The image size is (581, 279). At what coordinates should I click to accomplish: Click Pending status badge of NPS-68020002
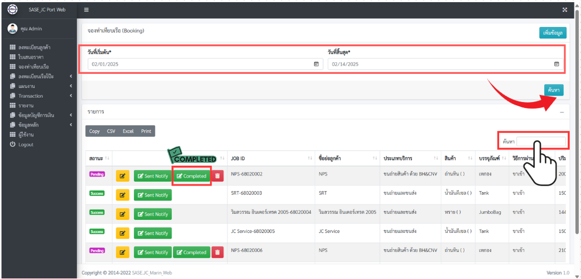[97, 174]
